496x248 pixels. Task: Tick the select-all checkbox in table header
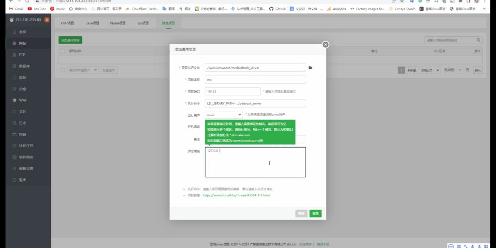click(62, 51)
